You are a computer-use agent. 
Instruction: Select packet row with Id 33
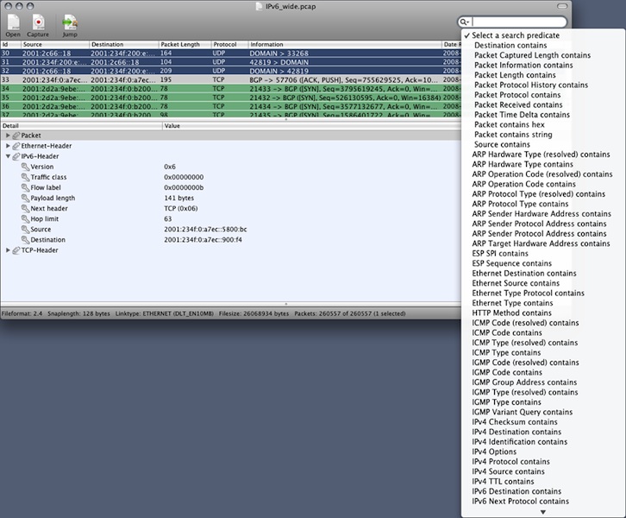tap(129, 79)
